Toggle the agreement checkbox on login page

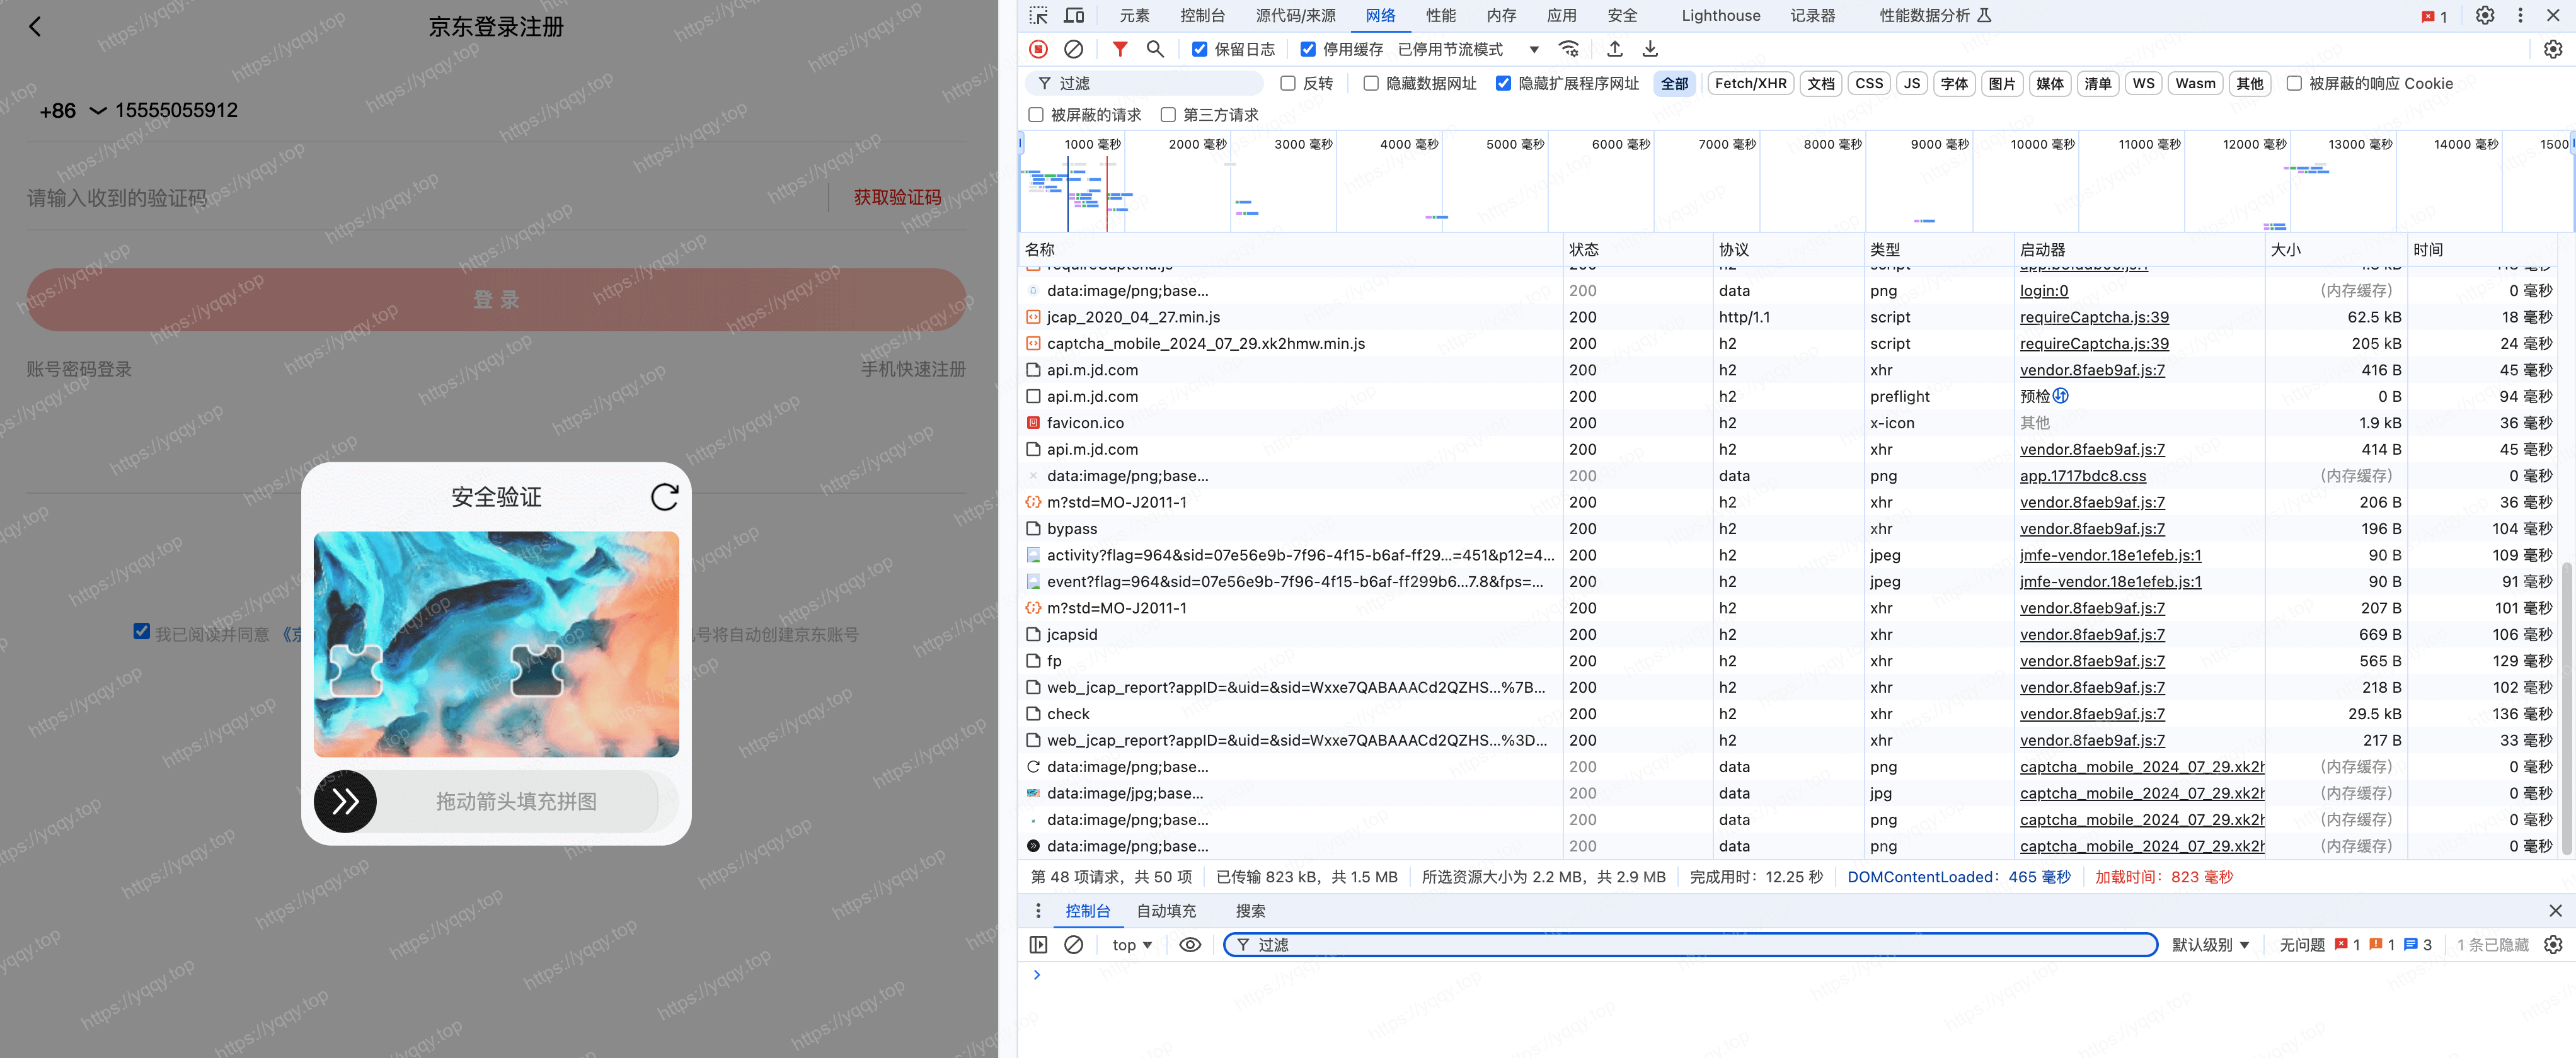(142, 632)
